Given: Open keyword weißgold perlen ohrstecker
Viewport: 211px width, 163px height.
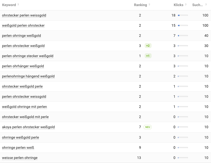Looking at the screenshot, I should (x=23, y=26).
